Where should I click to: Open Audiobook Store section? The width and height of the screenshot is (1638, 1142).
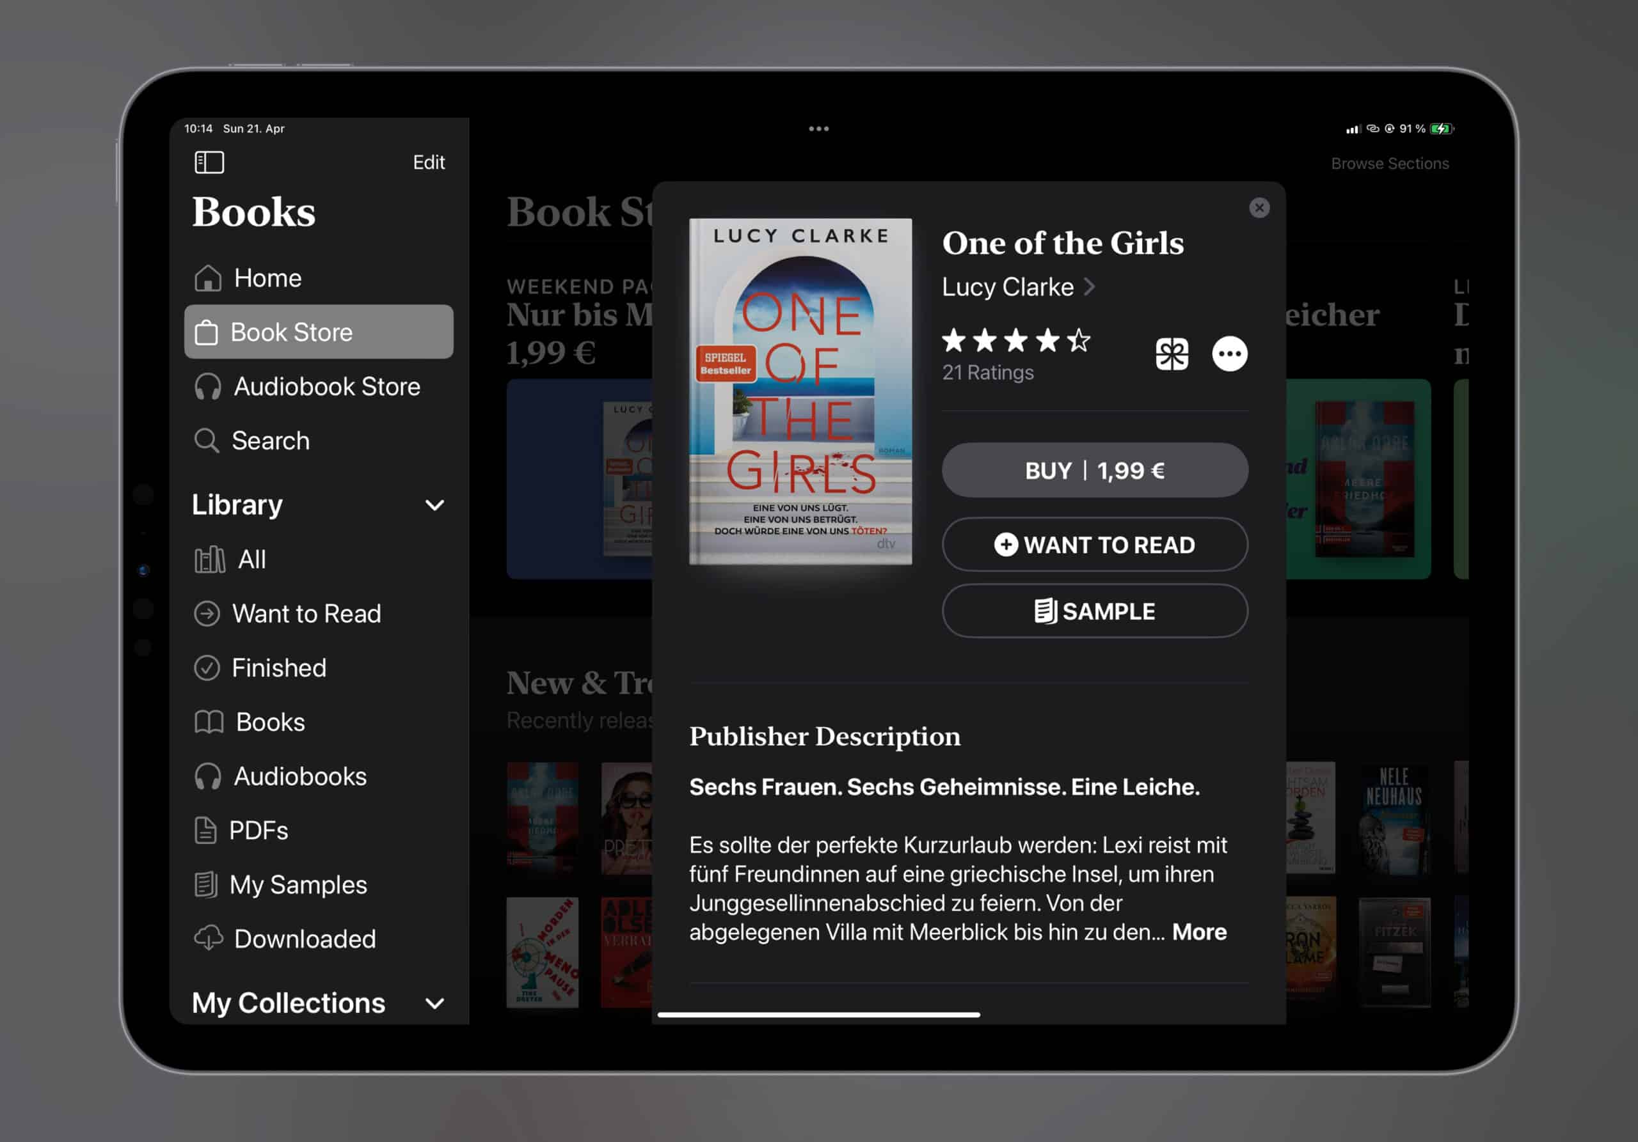[x=319, y=386]
